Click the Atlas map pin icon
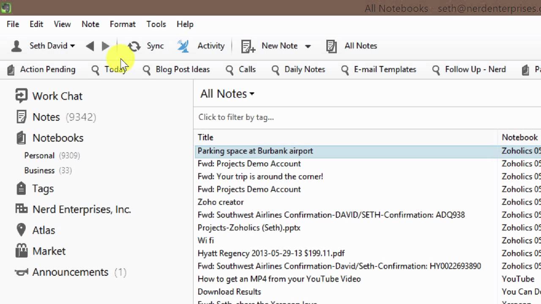The width and height of the screenshot is (541, 304). (x=21, y=230)
